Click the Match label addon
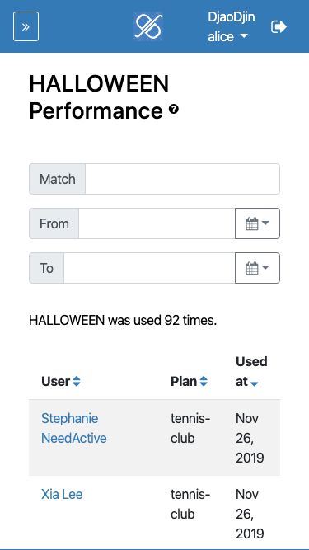Image resolution: width=309 pixels, height=550 pixels. point(57,179)
